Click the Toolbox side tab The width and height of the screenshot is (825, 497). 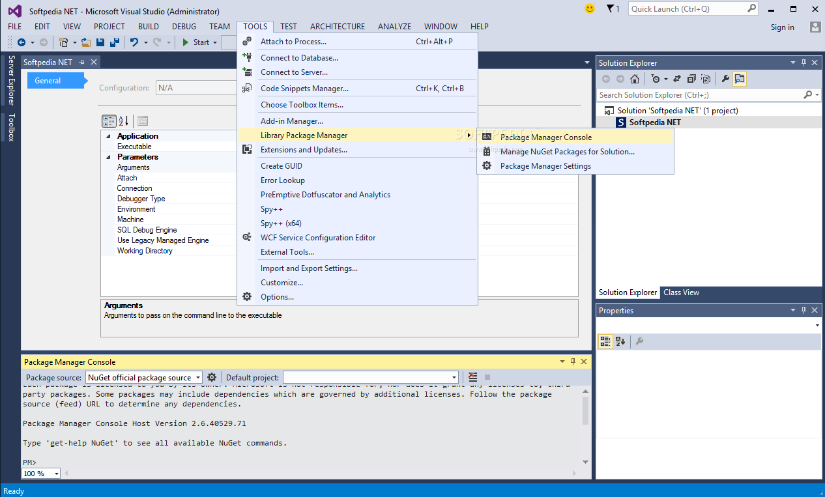pos(11,127)
